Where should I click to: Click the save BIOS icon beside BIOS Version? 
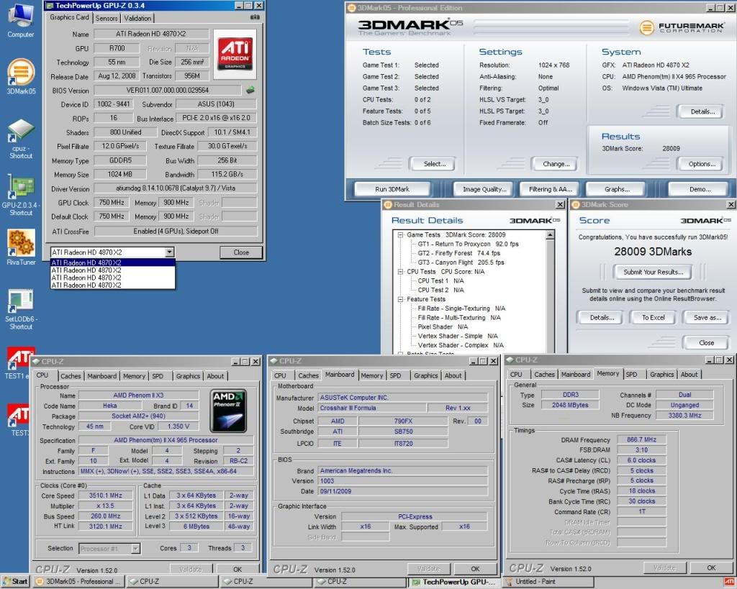[250, 90]
